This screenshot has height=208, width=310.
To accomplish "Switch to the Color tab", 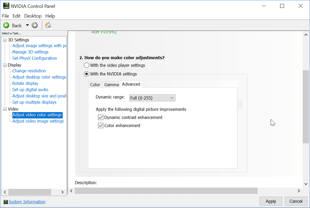I will click(x=95, y=84).
